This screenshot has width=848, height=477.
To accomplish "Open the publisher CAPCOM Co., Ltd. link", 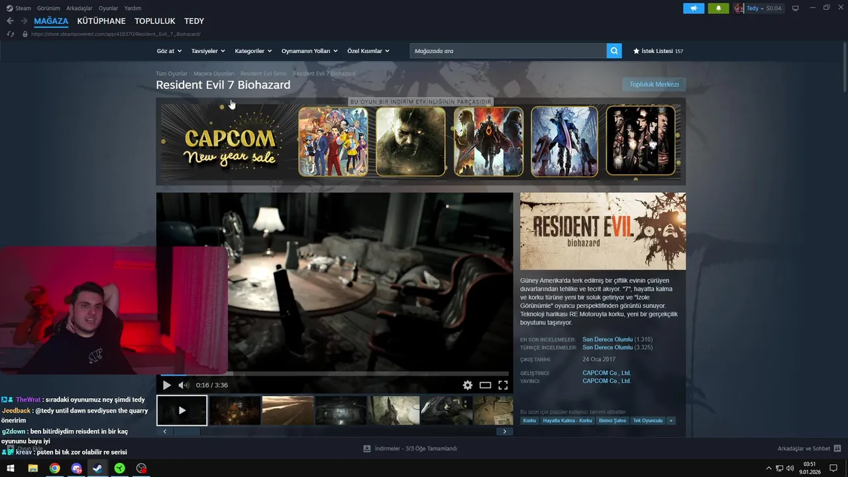I will (x=606, y=381).
